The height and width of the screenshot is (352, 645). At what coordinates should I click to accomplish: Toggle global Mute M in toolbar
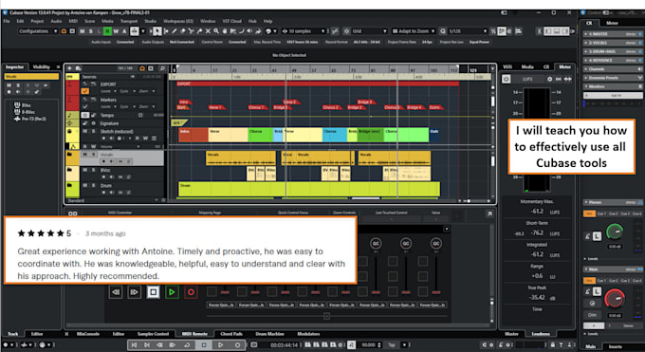click(x=83, y=31)
